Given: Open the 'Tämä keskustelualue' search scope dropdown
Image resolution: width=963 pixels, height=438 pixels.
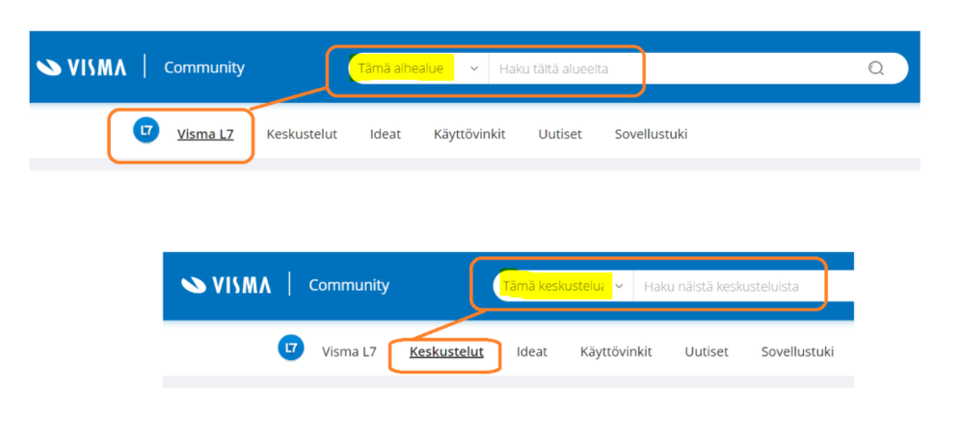Looking at the screenshot, I should (563, 286).
